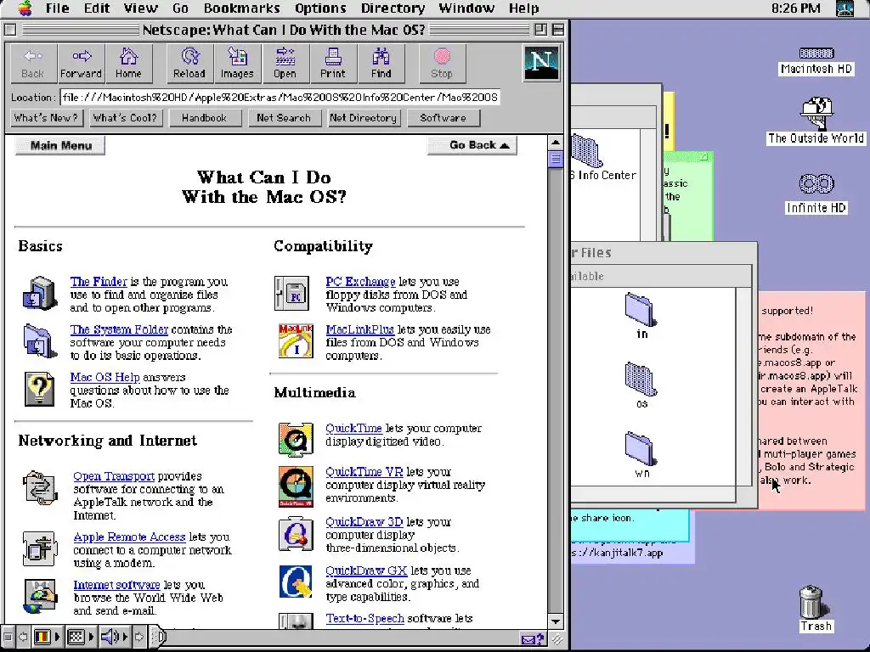
Task: Click the QuickTime VR icon image
Action: click(296, 486)
